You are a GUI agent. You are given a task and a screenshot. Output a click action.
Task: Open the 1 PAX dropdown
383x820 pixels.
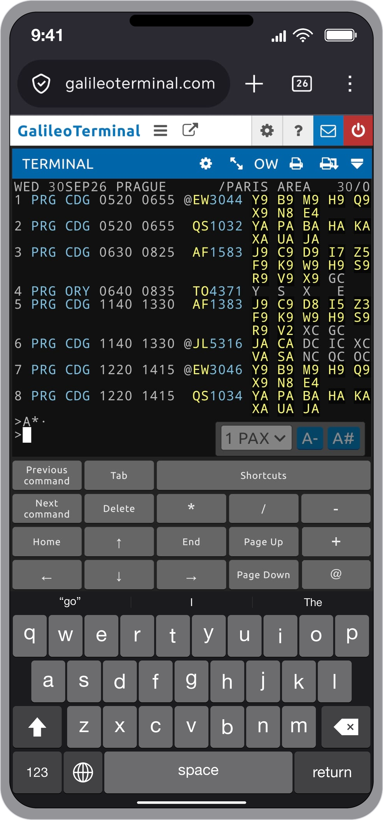[257, 438]
